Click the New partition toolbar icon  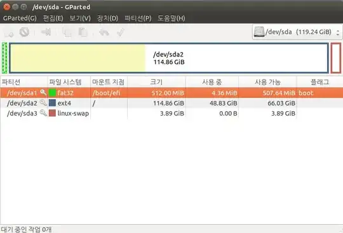click(x=9, y=32)
